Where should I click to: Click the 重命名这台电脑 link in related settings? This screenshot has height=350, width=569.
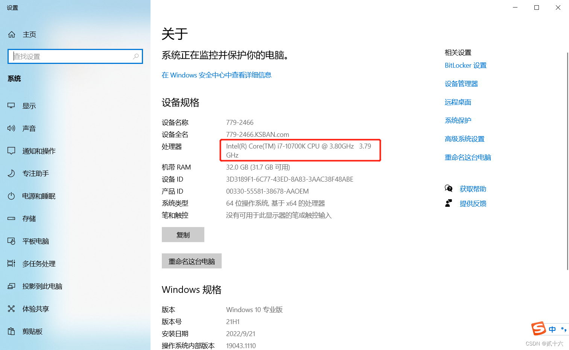(468, 158)
